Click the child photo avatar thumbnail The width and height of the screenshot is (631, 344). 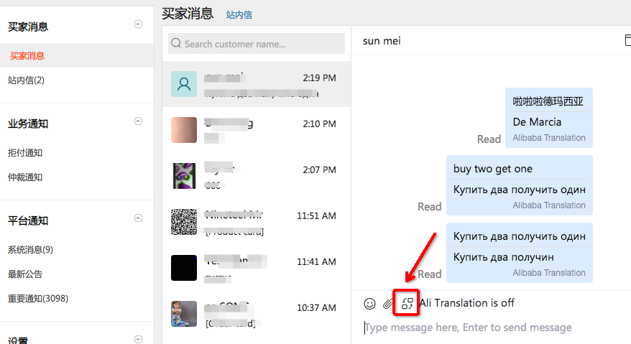pyautogui.click(x=184, y=314)
